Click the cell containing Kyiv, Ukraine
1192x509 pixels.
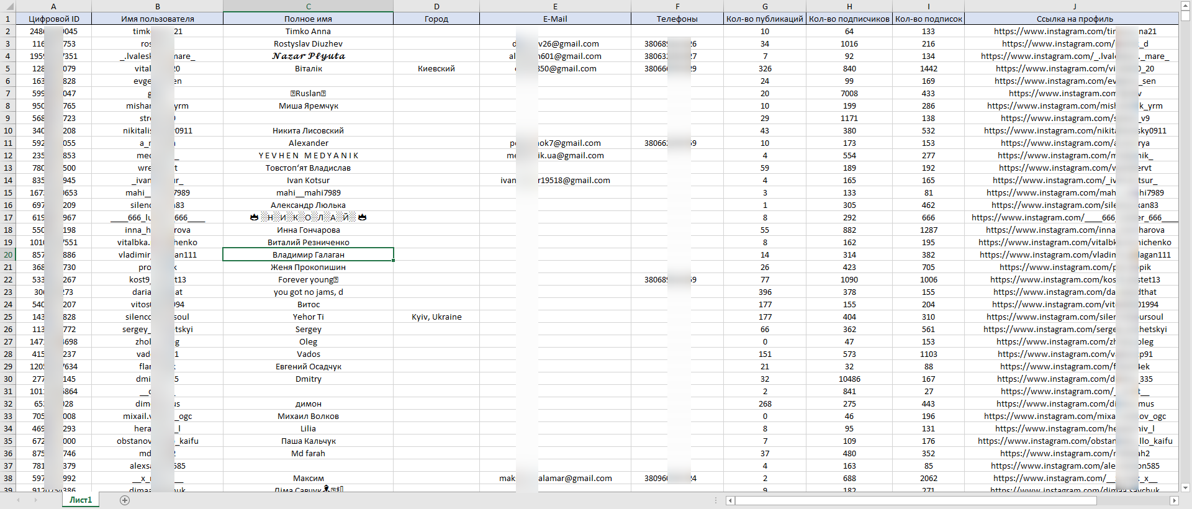point(436,317)
